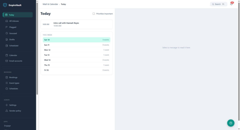Click the All inboxes tray icon

[x=7, y=21]
